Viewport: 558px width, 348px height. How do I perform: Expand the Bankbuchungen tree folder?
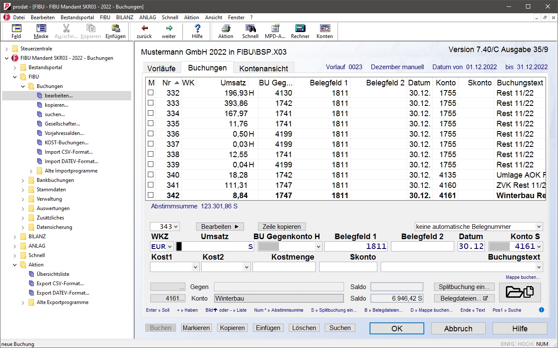[x=23, y=180]
